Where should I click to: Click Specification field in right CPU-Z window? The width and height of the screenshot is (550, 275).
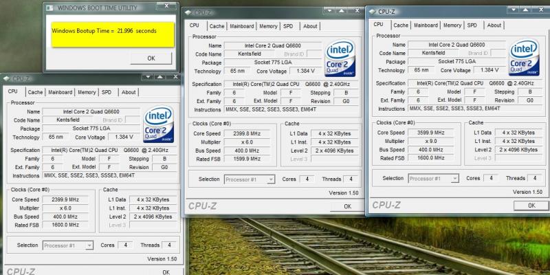pyautogui.click(x=475, y=83)
